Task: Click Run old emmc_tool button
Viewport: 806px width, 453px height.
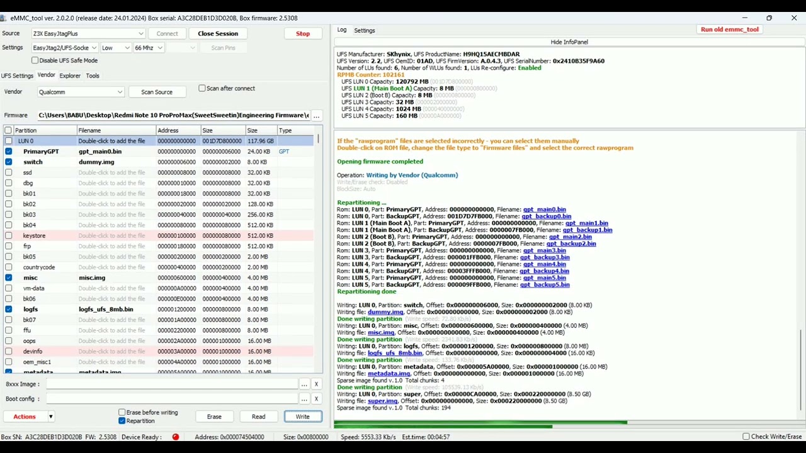Action: (730, 30)
